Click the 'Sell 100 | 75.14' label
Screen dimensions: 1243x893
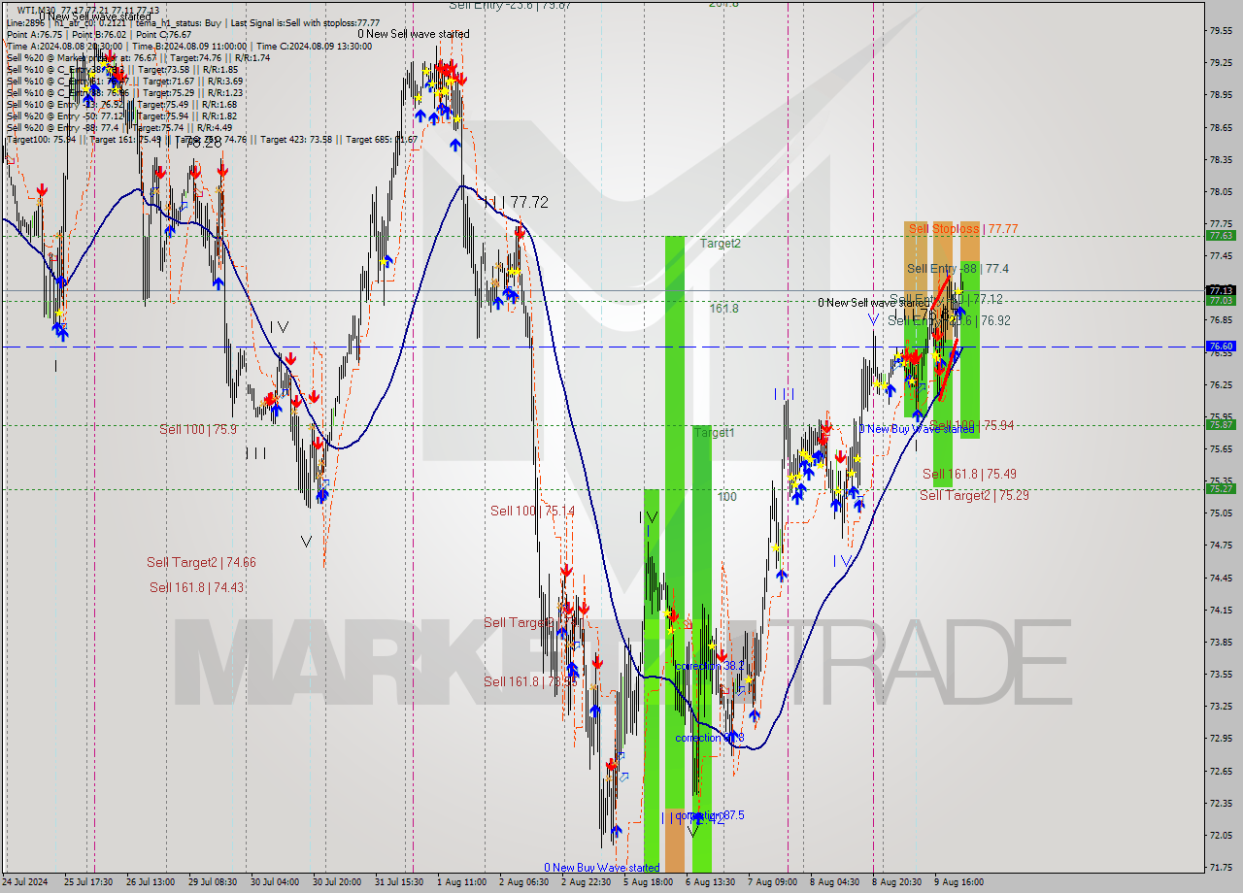pyautogui.click(x=532, y=511)
